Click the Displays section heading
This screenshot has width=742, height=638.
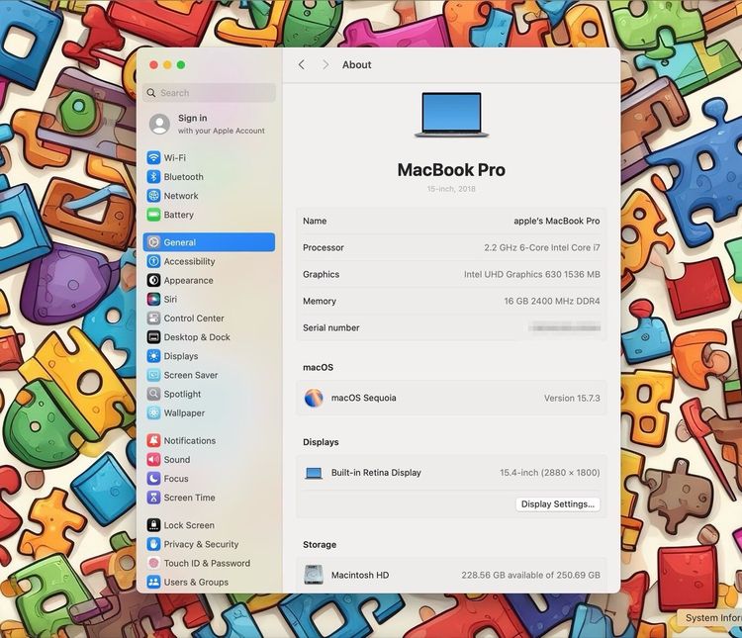321,442
